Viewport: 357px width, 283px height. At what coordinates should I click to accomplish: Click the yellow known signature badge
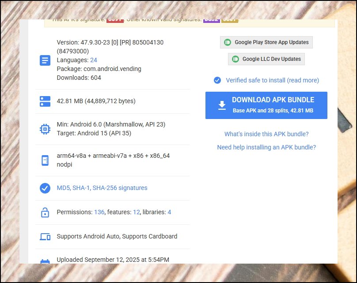tap(230, 21)
